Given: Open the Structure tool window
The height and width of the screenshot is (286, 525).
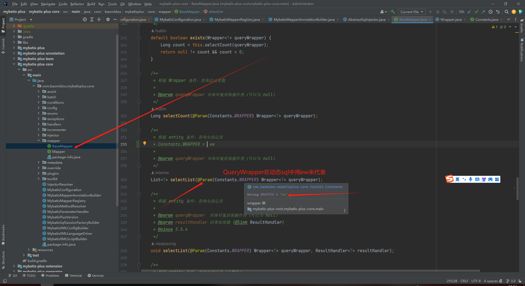Looking at the screenshot, I should pos(3,260).
